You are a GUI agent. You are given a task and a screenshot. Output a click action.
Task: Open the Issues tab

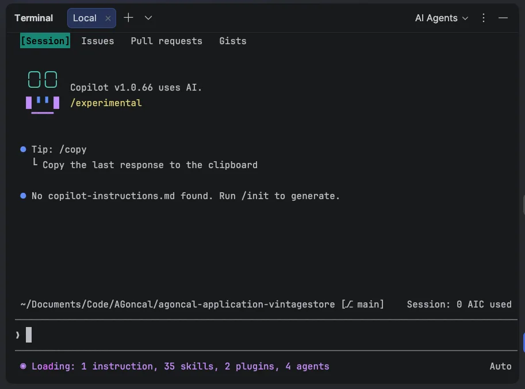(x=97, y=41)
